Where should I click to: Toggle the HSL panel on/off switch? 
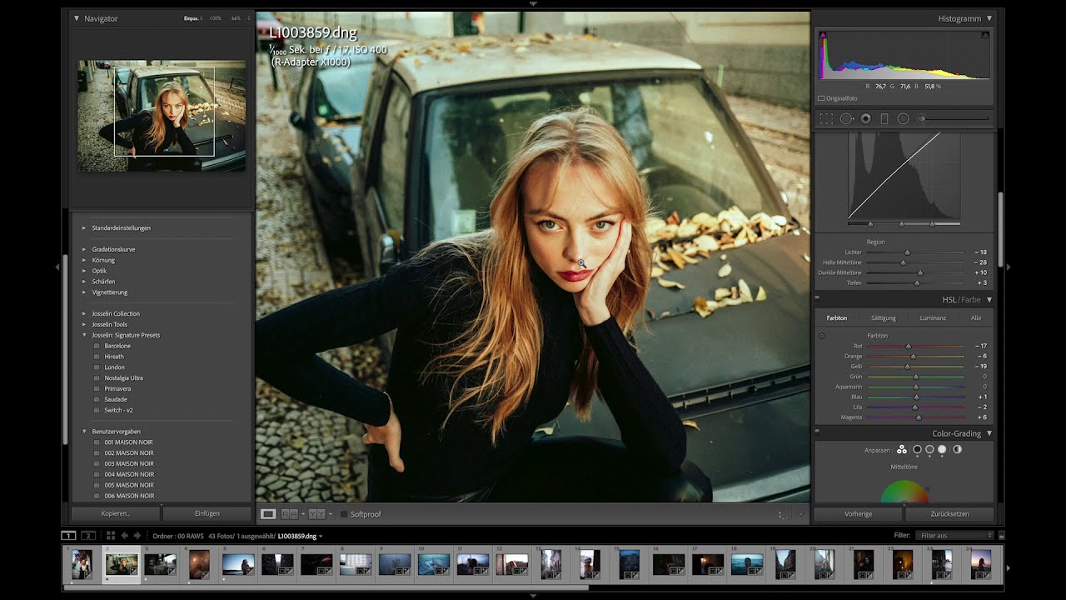(817, 298)
